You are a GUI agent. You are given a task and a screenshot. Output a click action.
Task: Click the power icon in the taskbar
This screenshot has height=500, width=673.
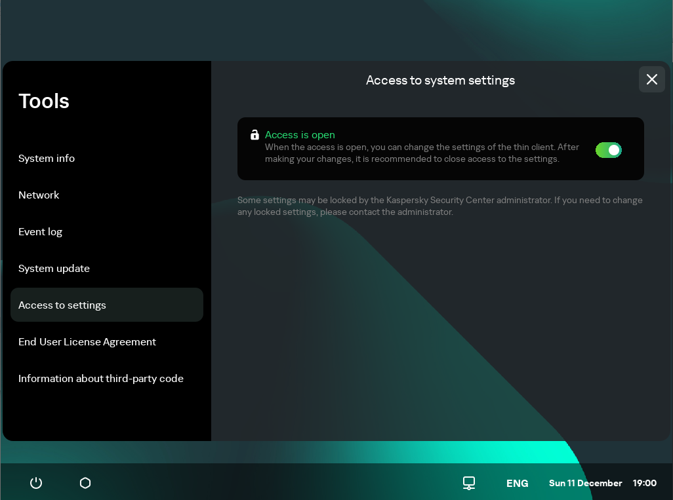tap(35, 483)
